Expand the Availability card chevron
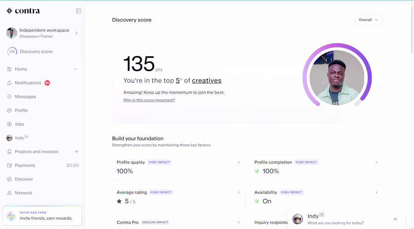The height and width of the screenshot is (229, 414). point(376,193)
